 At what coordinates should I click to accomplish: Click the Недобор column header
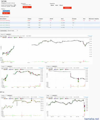tap(97, 19)
